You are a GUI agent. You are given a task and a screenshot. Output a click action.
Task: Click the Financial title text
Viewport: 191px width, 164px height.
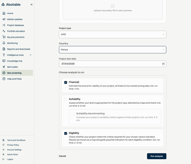coord(74,82)
